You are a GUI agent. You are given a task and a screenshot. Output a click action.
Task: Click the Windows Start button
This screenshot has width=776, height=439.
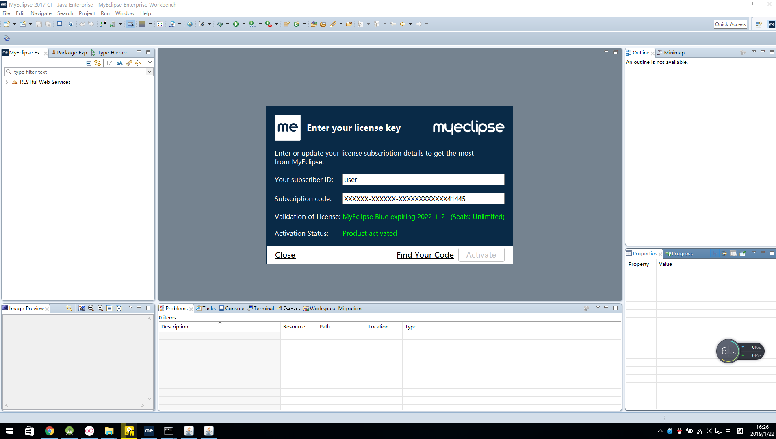(9, 431)
